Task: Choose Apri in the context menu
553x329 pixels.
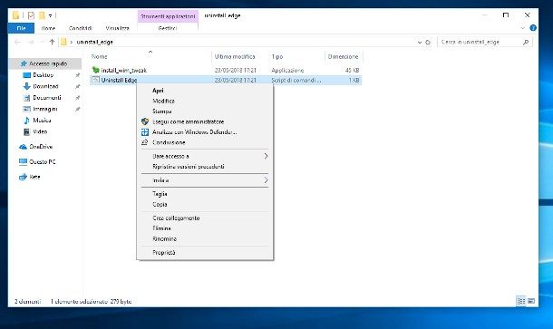Action: click(158, 91)
